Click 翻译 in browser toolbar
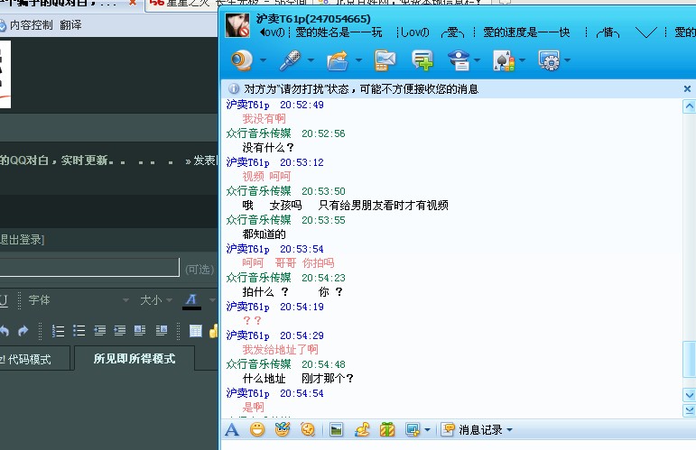696x450 pixels. click(70, 25)
